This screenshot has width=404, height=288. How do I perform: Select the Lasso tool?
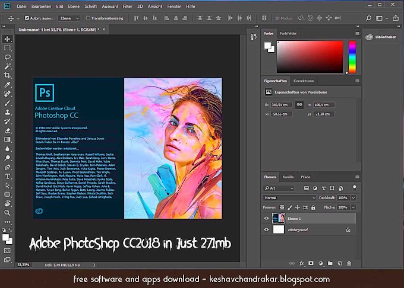pyautogui.click(x=7, y=57)
